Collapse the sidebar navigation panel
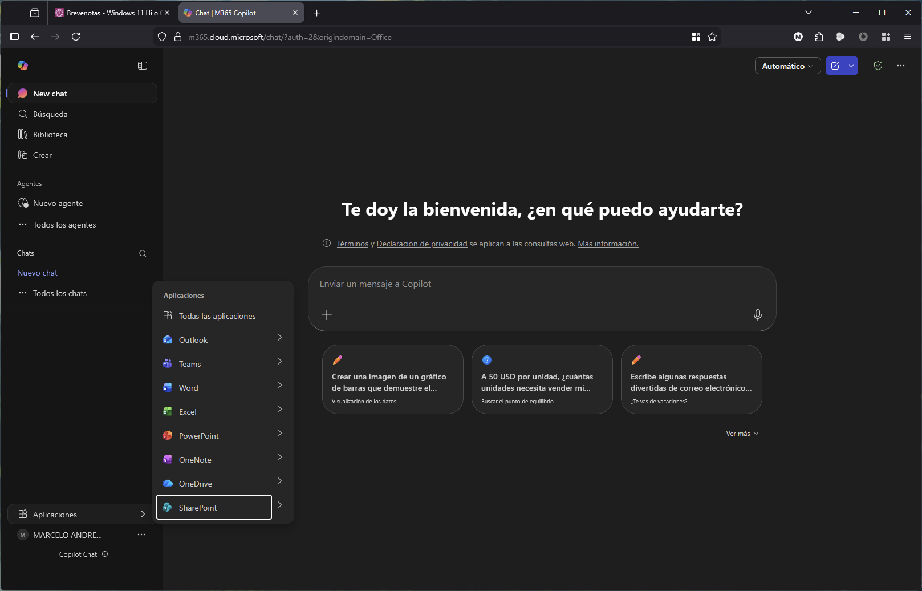This screenshot has height=591, width=922. click(143, 66)
